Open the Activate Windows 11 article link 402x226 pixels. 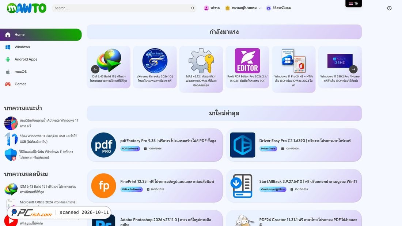[x=49, y=123]
